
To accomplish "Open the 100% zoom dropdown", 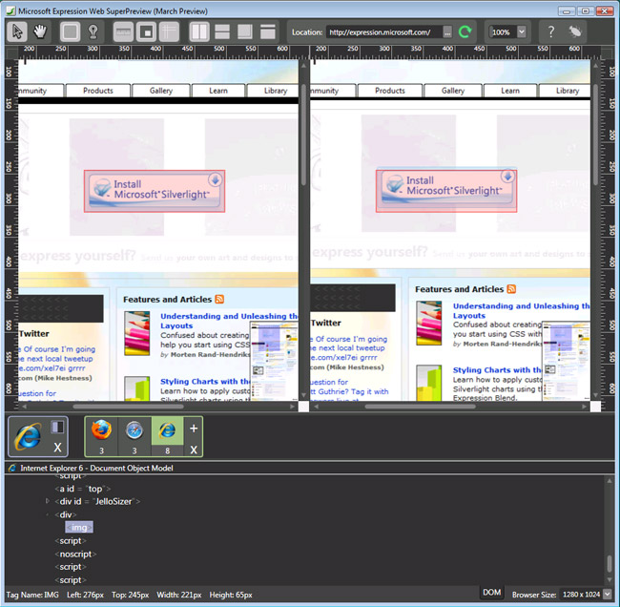I will (x=522, y=31).
